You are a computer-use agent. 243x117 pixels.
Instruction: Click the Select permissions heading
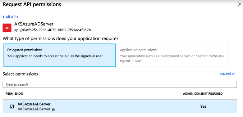20,74
